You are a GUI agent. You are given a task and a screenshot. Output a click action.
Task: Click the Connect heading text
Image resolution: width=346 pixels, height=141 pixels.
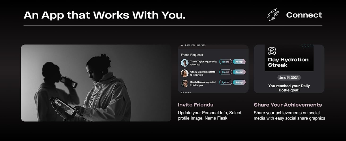[x=304, y=15]
